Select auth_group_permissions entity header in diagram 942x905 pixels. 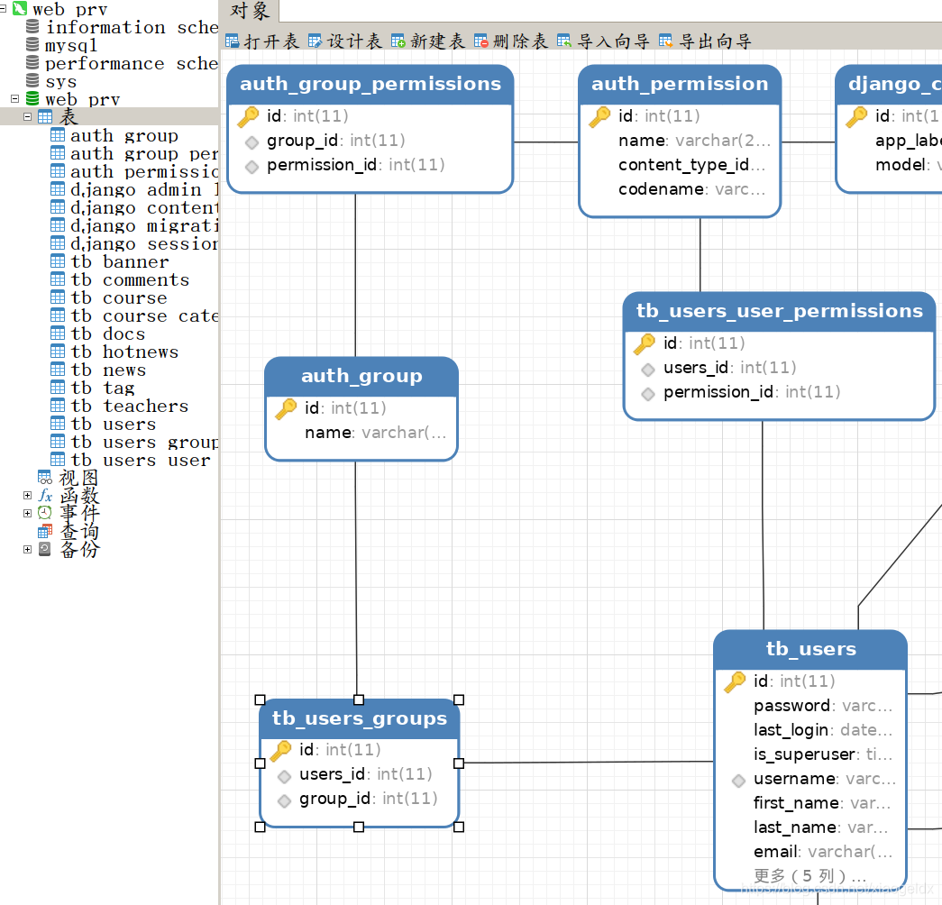tap(370, 84)
